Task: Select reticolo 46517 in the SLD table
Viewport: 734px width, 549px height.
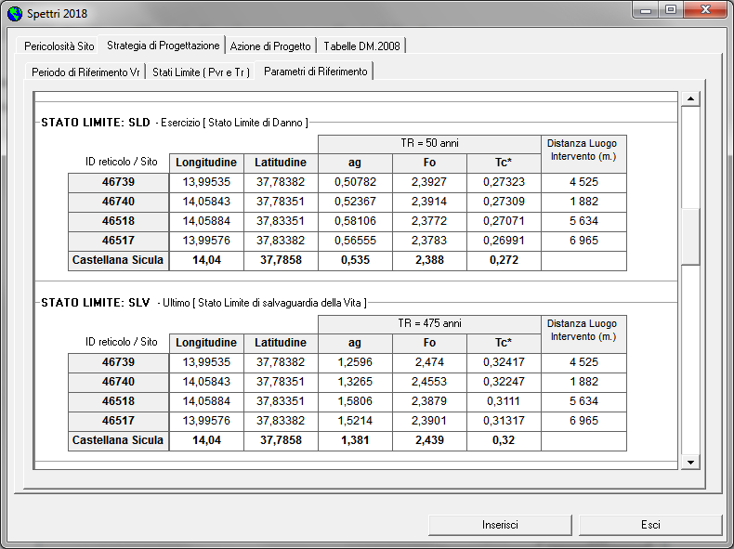Action: coord(118,241)
